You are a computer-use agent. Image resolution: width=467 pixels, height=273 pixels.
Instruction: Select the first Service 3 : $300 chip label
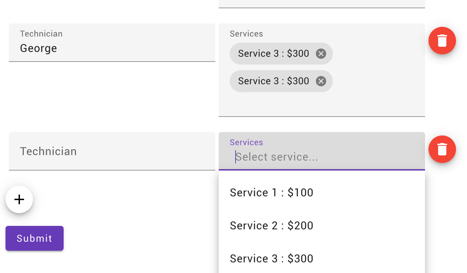pyautogui.click(x=273, y=54)
